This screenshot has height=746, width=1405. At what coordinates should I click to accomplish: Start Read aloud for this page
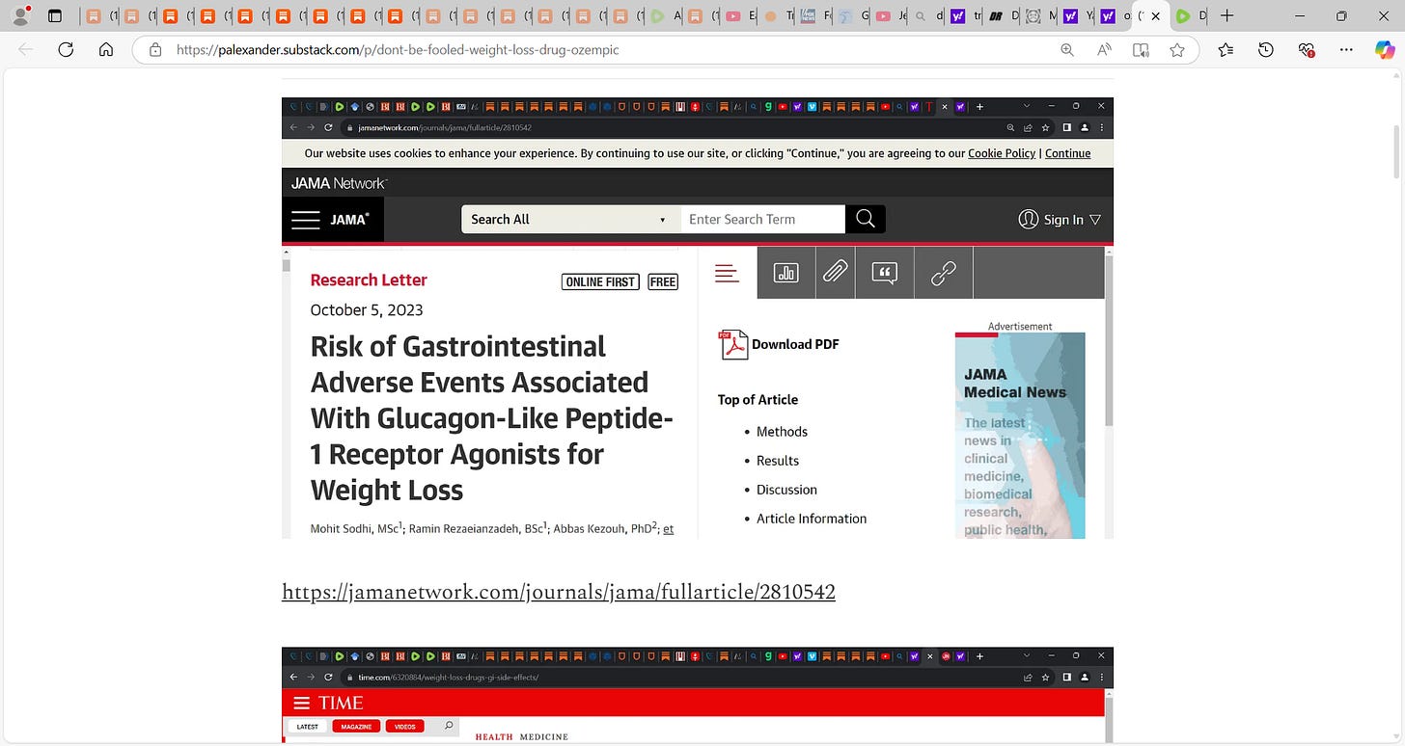(x=1104, y=50)
